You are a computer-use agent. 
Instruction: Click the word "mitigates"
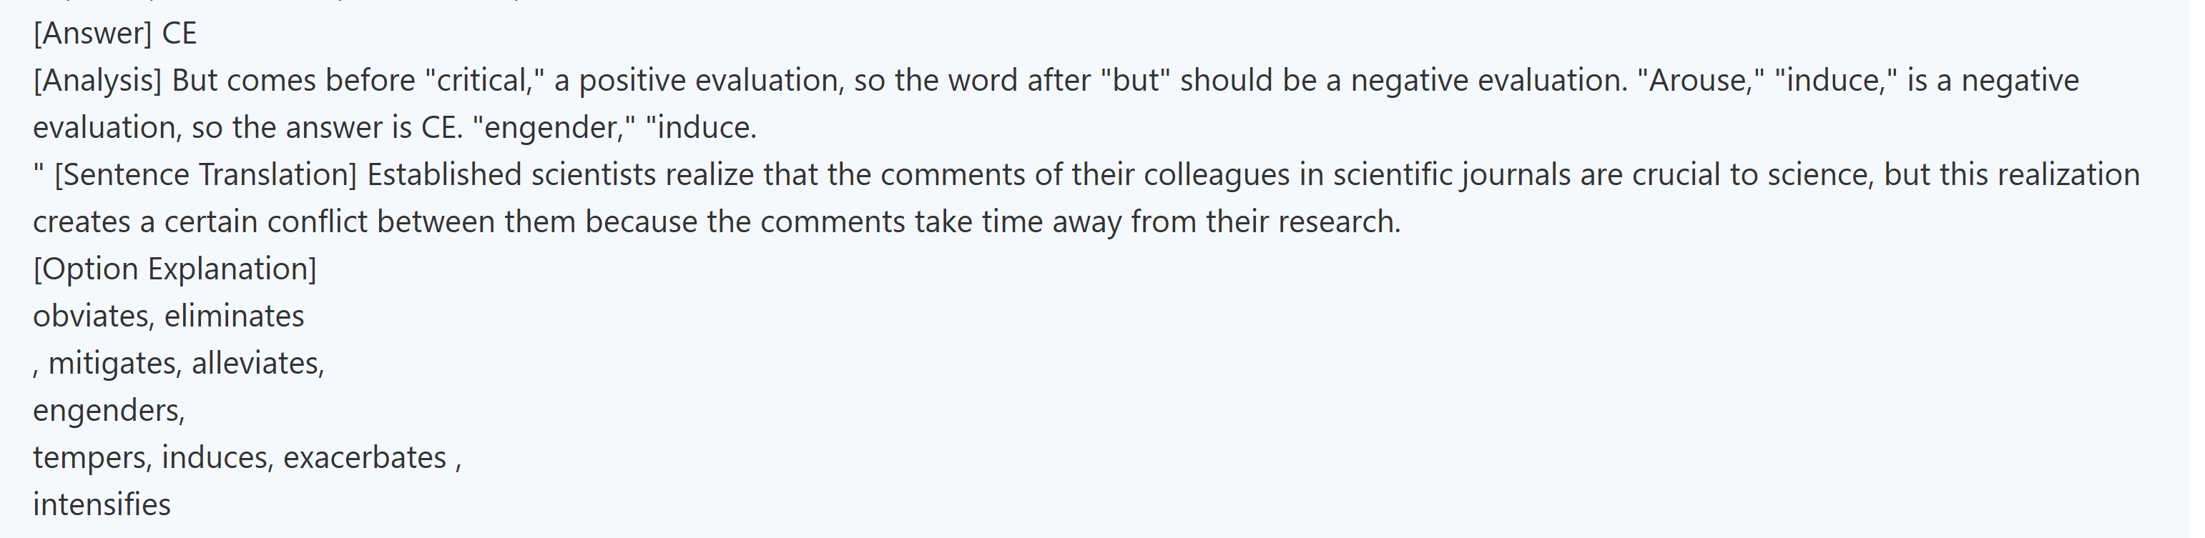pos(114,364)
